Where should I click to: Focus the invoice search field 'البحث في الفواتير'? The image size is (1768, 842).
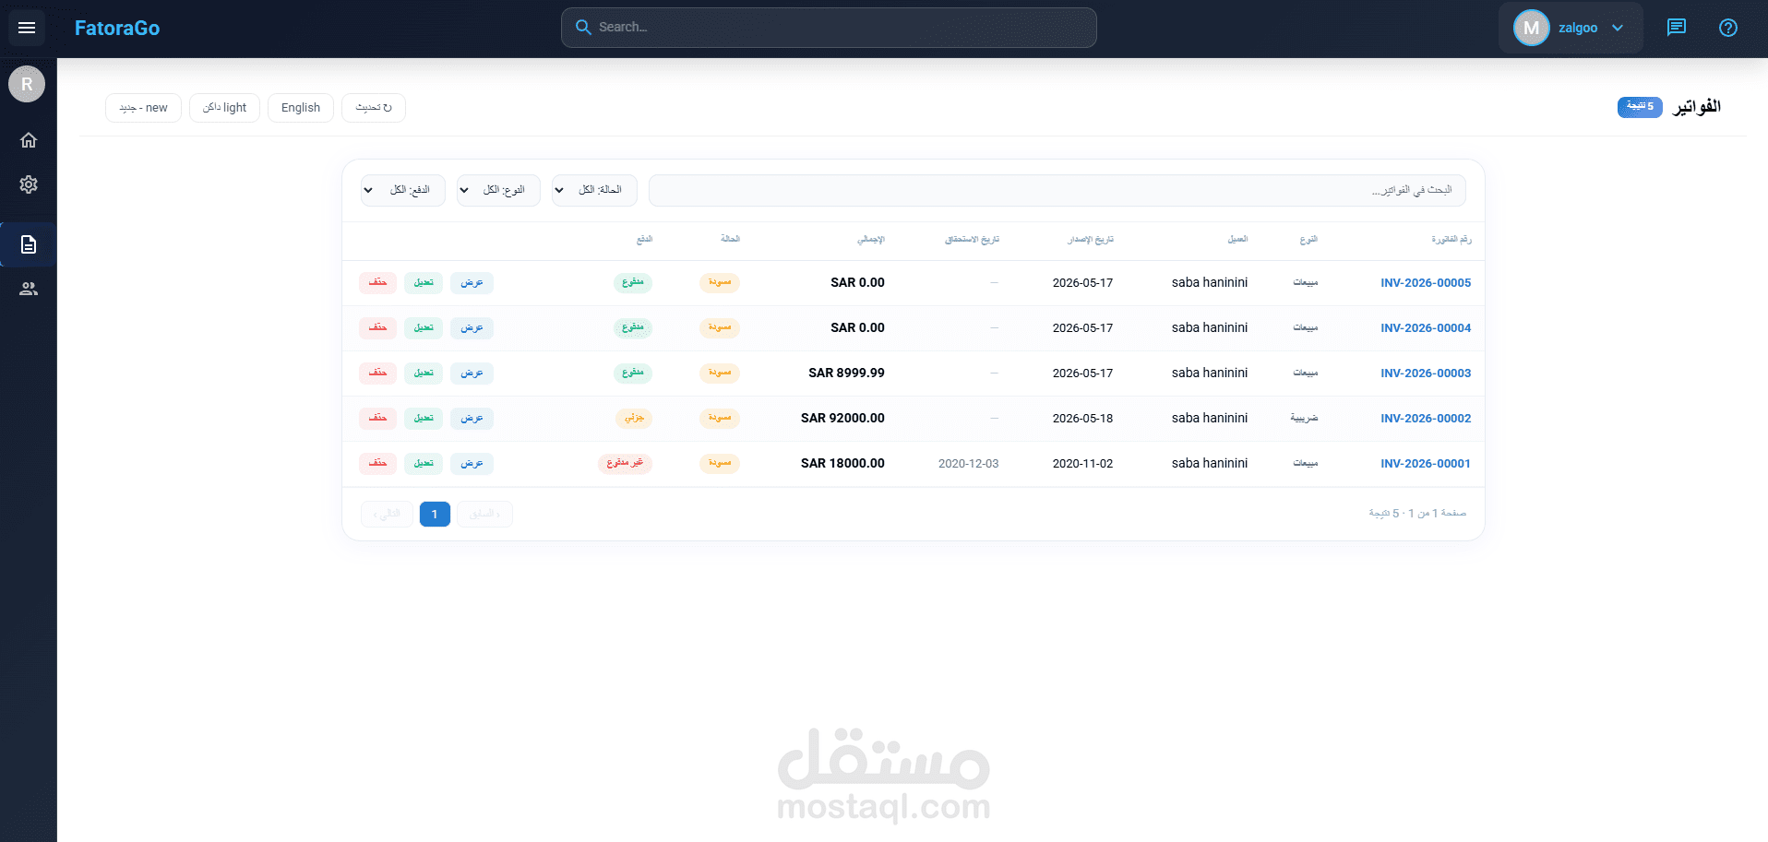tap(1057, 190)
